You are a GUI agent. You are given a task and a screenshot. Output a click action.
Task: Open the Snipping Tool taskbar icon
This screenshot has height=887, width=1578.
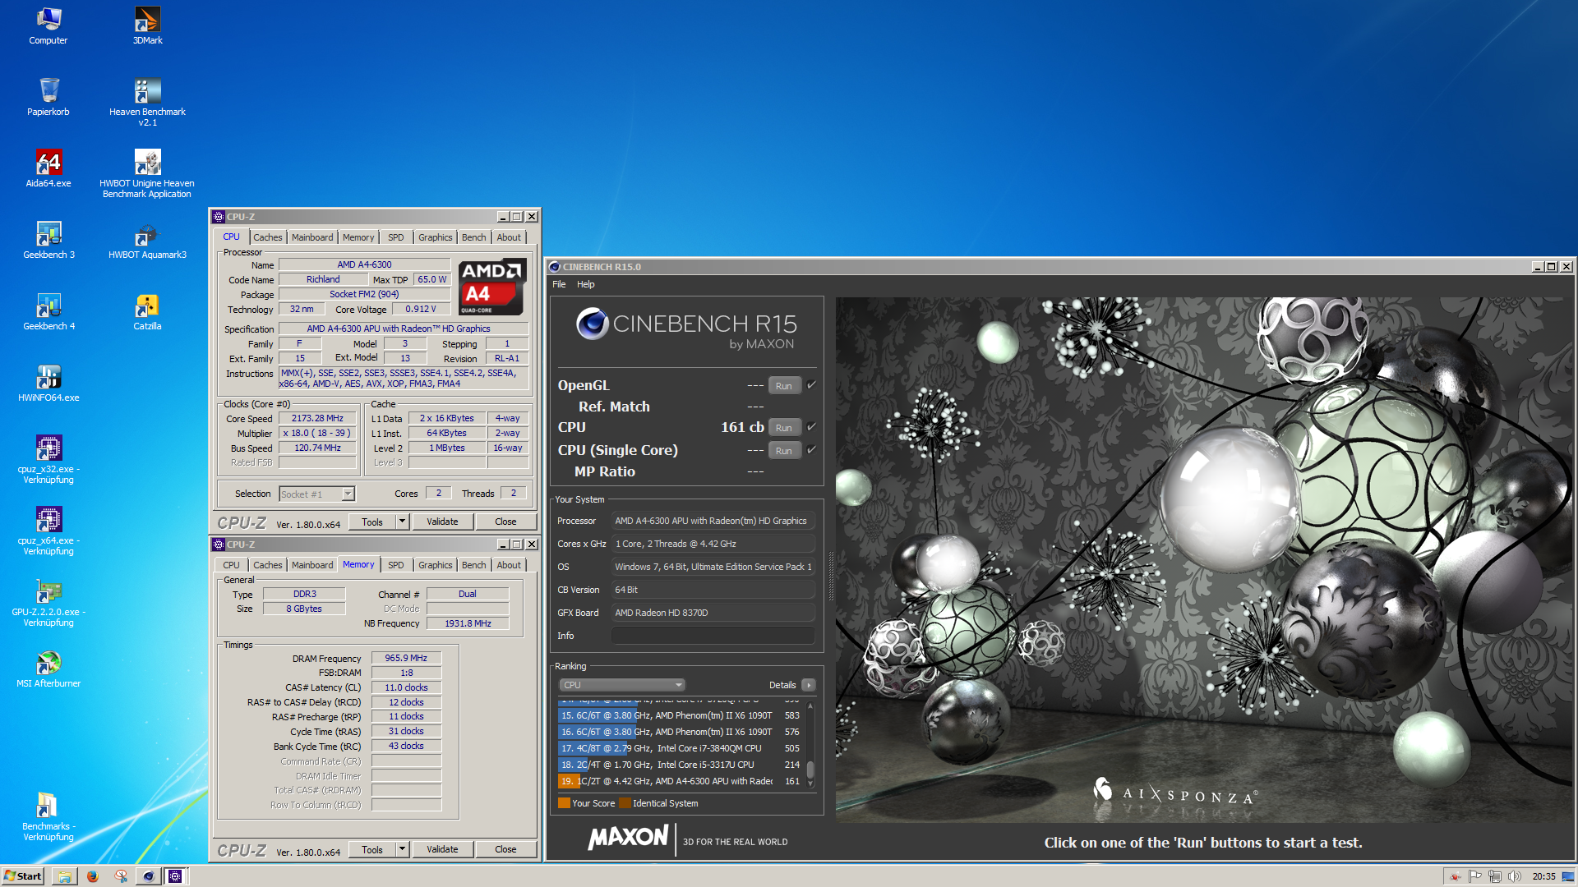point(121,876)
